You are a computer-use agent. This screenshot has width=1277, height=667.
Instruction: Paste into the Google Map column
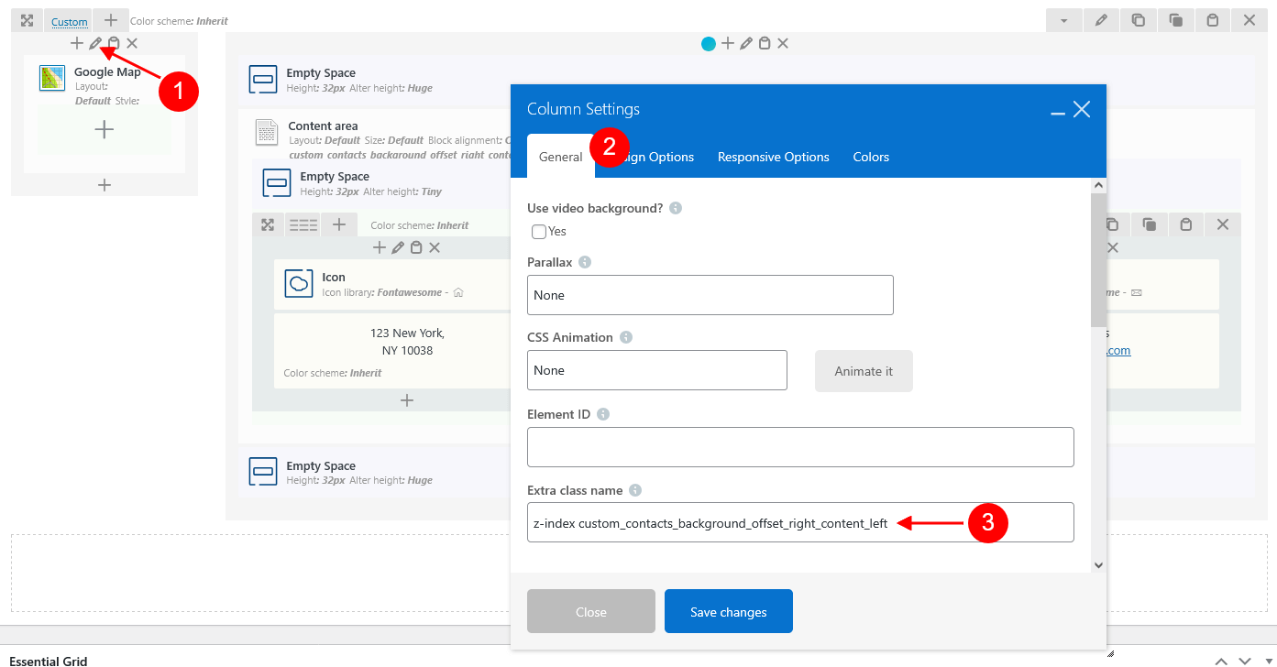tap(114, 43)
